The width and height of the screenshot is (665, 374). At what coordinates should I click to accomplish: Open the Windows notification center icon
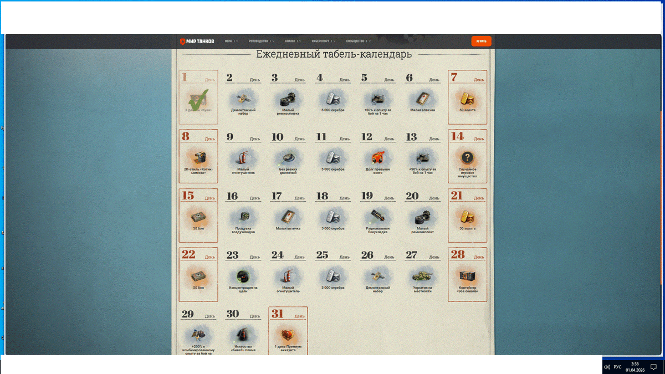[x=653, y=367]
